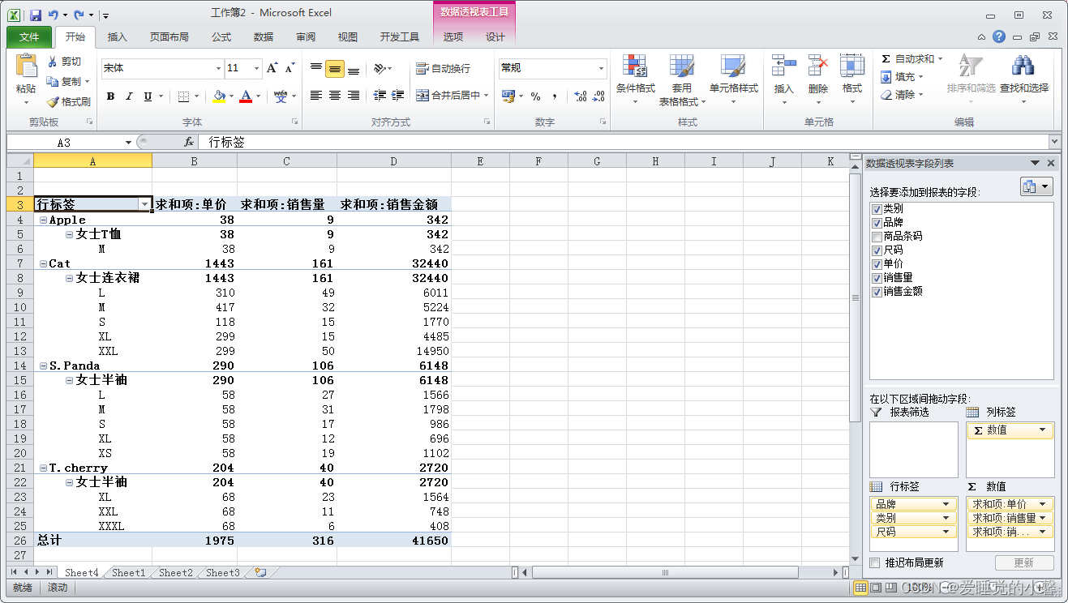Apply right text alignment
This screenshot has height=603, width=1068.
354,96
